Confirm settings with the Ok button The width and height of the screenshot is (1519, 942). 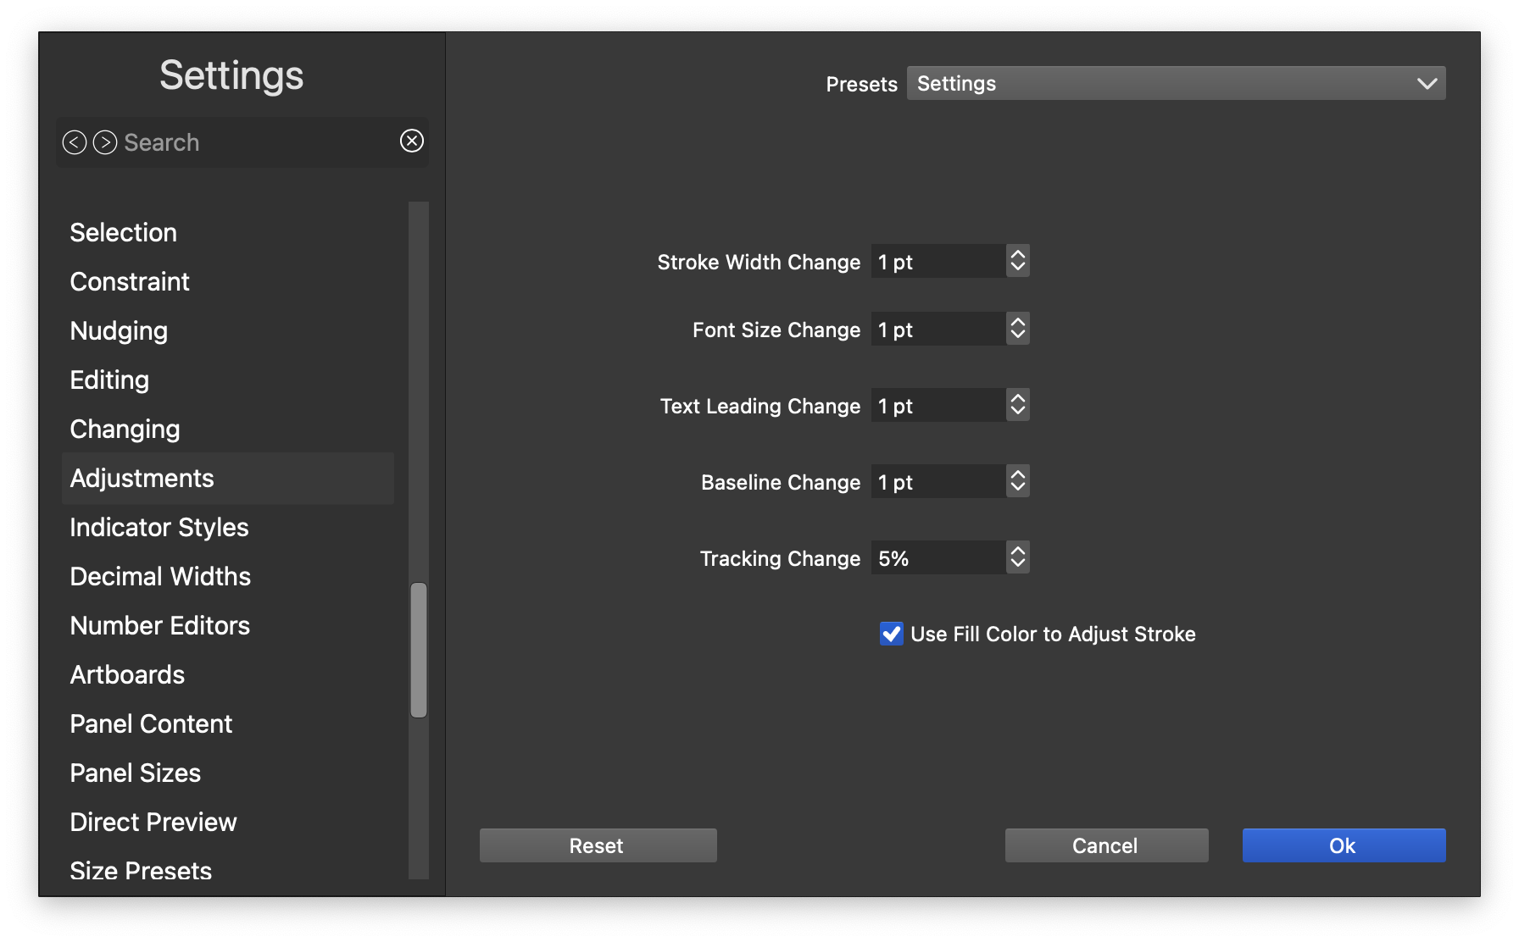tap(1344, 845)
